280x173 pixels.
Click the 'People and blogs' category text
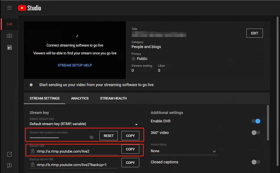pos(146,47)
